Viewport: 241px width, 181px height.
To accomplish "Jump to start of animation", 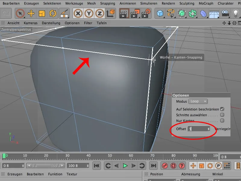I will click(97, 166).
